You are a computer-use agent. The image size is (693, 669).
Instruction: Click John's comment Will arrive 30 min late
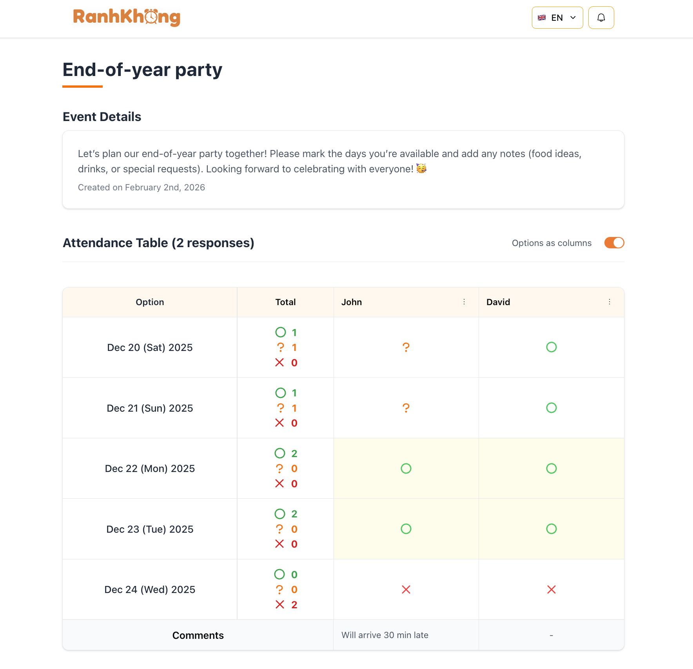pyautogui.click(x=385, y=635)
